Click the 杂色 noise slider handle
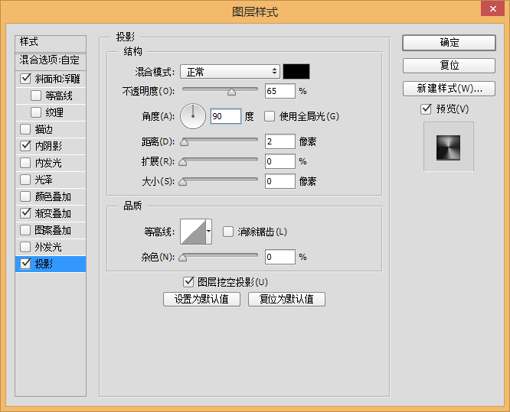 [x=183, y=258]
